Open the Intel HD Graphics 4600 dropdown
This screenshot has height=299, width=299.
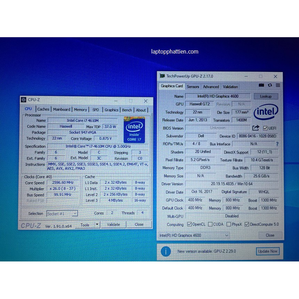(227, 235)
